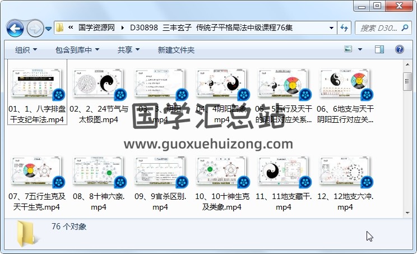The height and width of the screenshot is (254, 417).
Task: Click the media player badge on video 12
Action: pyautogui.click(x=367, y=182)
